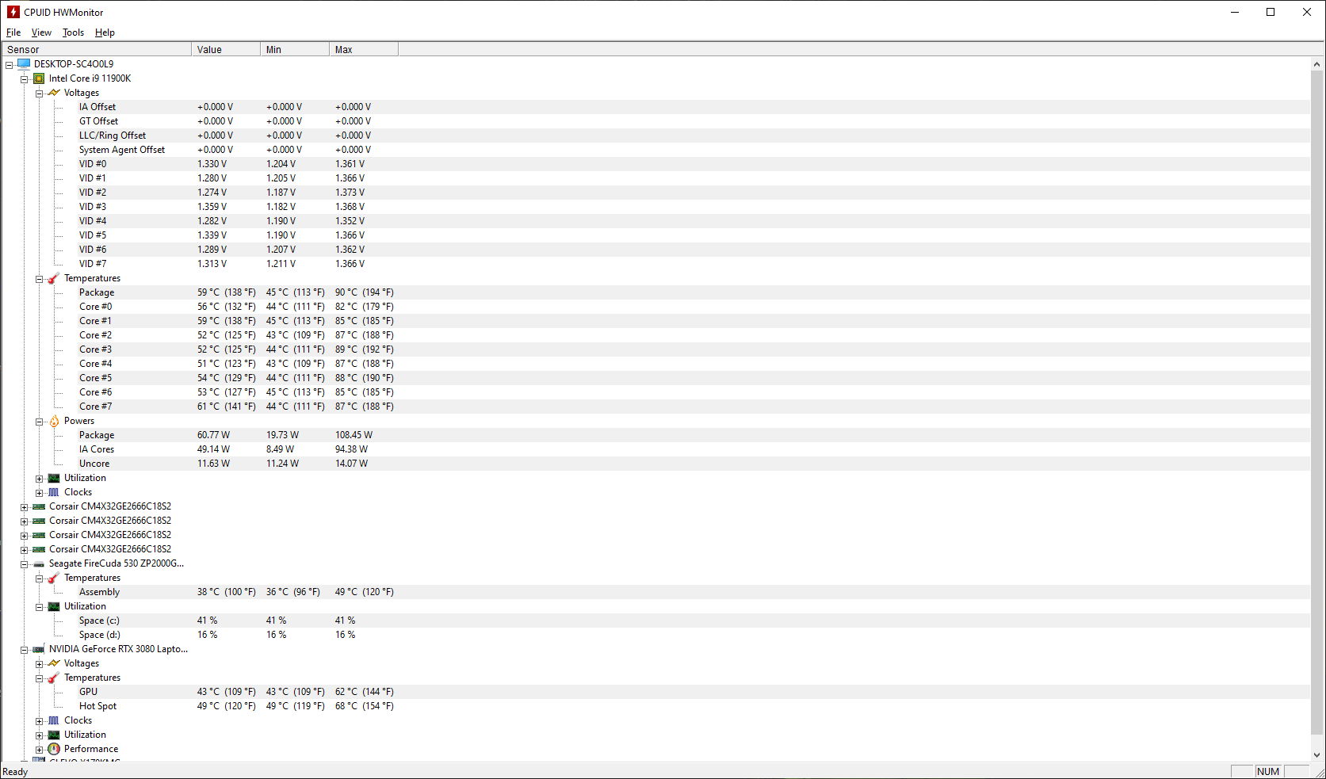Click the Max column header
This screenshot has height=779, width=1326.
point(364,49)
